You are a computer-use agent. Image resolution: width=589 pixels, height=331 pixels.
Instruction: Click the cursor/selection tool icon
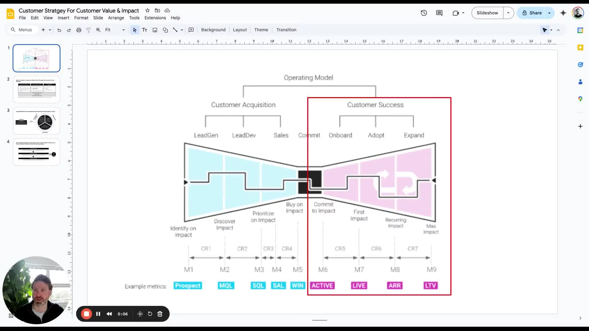click(x=135, y=29)
